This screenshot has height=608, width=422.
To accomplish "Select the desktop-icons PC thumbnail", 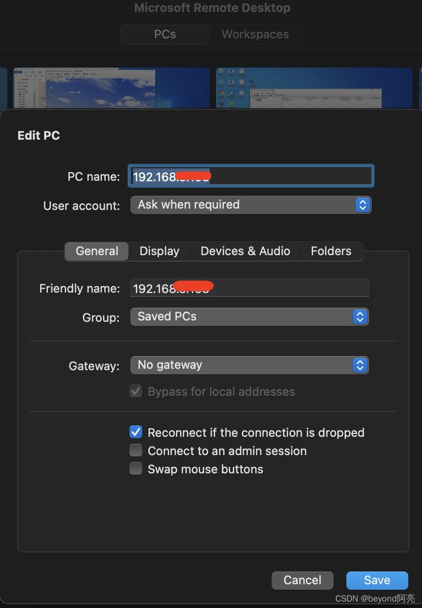I will tap(314, 88).
